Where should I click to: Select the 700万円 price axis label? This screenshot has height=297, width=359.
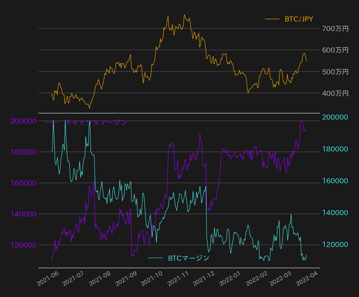pos(335,28)
